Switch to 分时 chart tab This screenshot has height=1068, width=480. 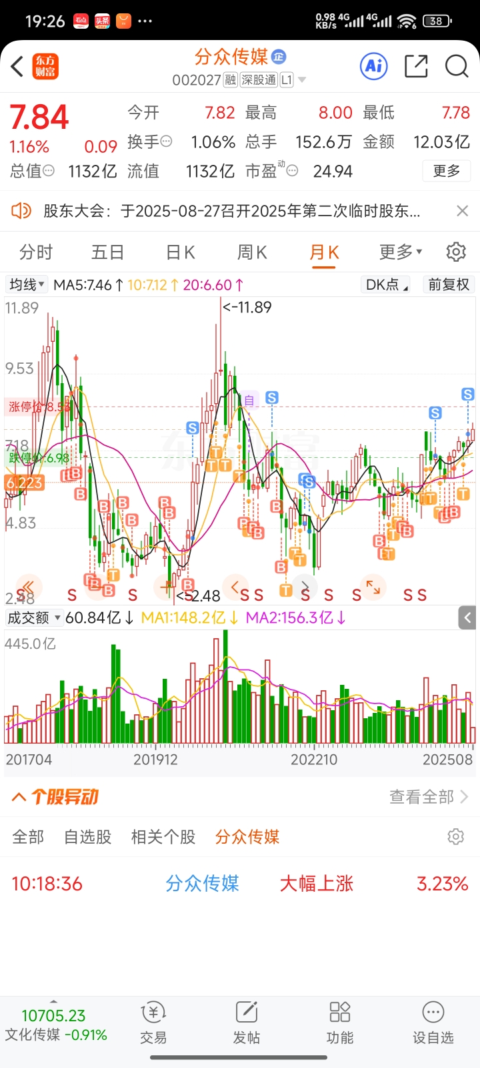[36, 252]
